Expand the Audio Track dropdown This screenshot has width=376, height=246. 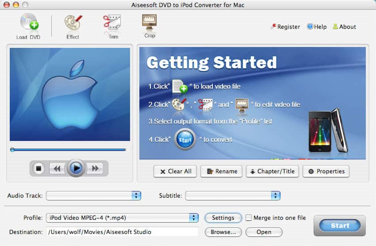pyautogui.click(x=93, y=195)
